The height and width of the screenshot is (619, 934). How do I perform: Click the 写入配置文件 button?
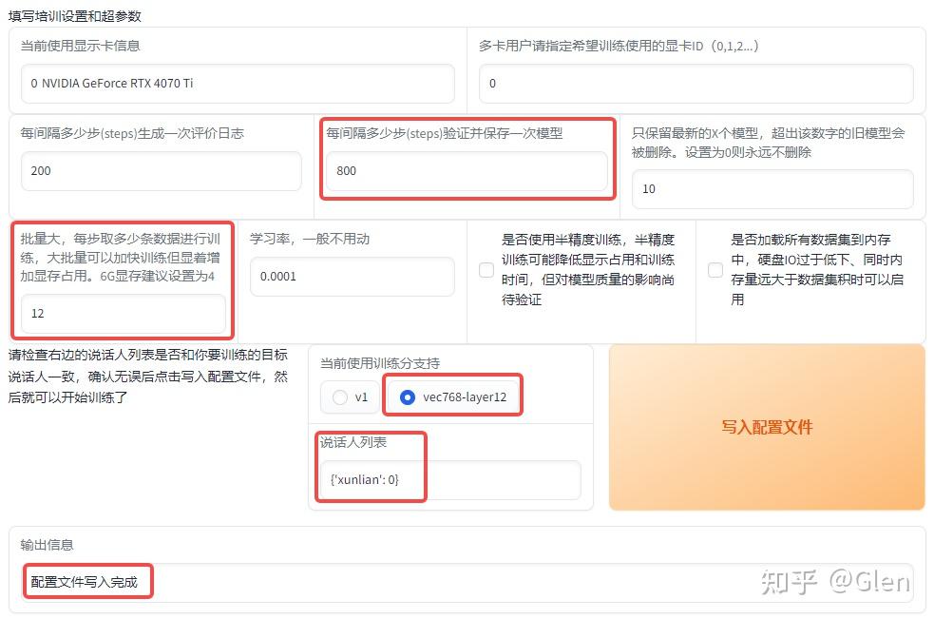767,427
